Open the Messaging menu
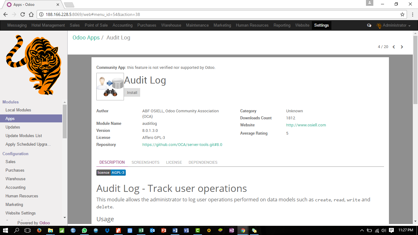Viewport: 418px width, 235px height. tap(17, 25)
